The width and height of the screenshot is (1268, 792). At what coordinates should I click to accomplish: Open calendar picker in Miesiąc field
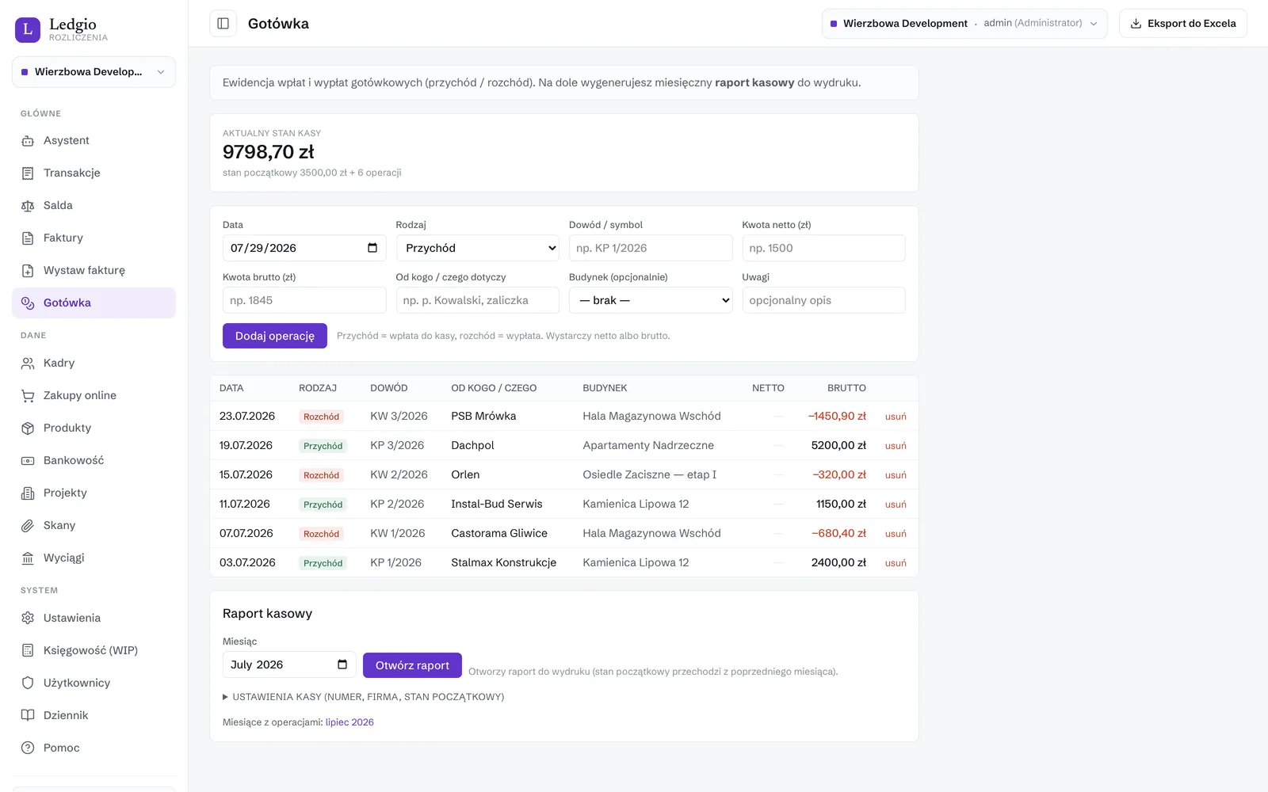coord(342,664)
